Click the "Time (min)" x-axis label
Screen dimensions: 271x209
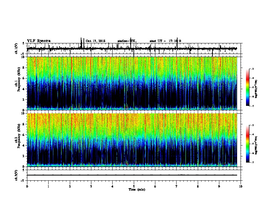tap(137, 190)
